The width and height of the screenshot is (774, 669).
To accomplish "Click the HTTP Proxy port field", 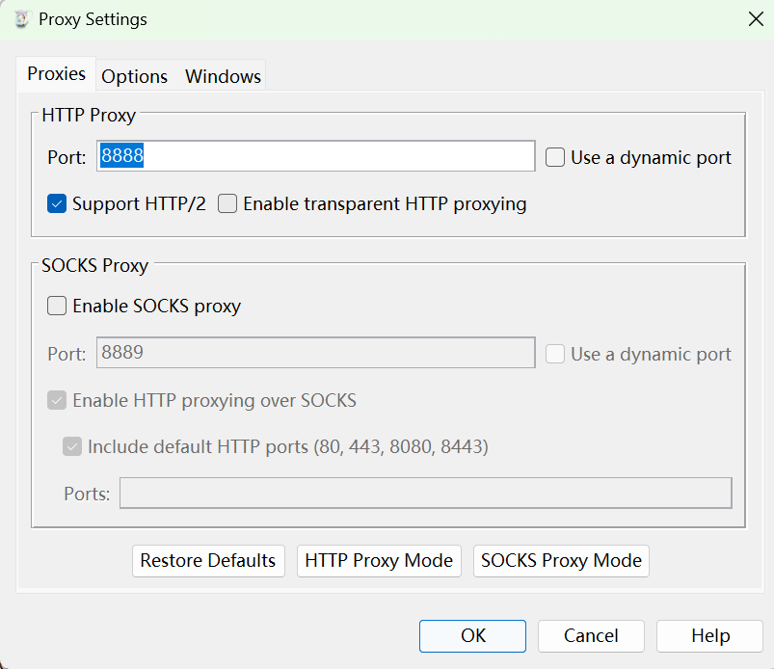I will point(316,156).
